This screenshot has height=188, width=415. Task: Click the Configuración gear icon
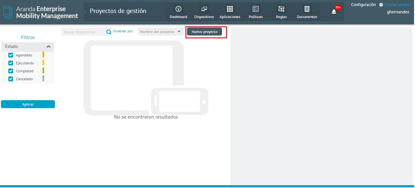coord(381,5)
